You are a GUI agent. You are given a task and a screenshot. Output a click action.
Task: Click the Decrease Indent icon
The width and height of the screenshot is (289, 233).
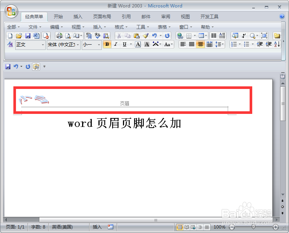tap(260, 44)
